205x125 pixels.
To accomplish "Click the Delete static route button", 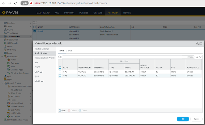I will tap(72, 111).
